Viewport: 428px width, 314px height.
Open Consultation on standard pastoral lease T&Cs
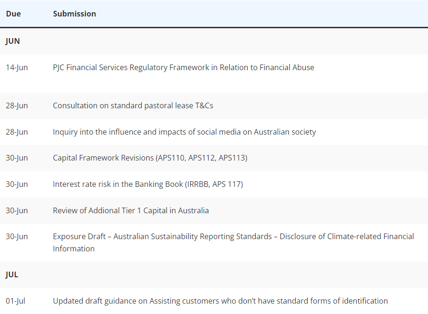pos(133,105)
